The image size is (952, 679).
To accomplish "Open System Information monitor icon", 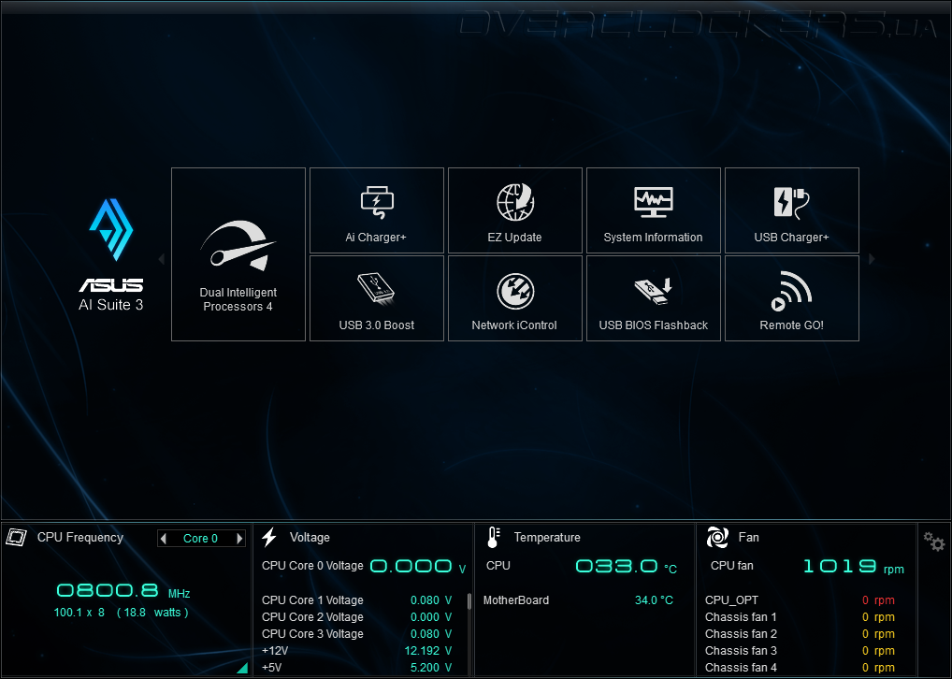I will [654, 202].
